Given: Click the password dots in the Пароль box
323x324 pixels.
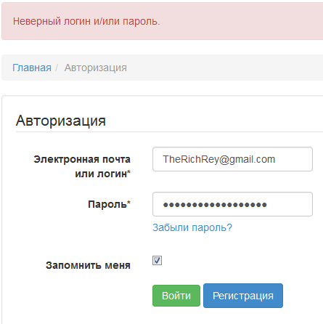Looking at the screenshot, I should pyautogui.click(x=215, y=205).
